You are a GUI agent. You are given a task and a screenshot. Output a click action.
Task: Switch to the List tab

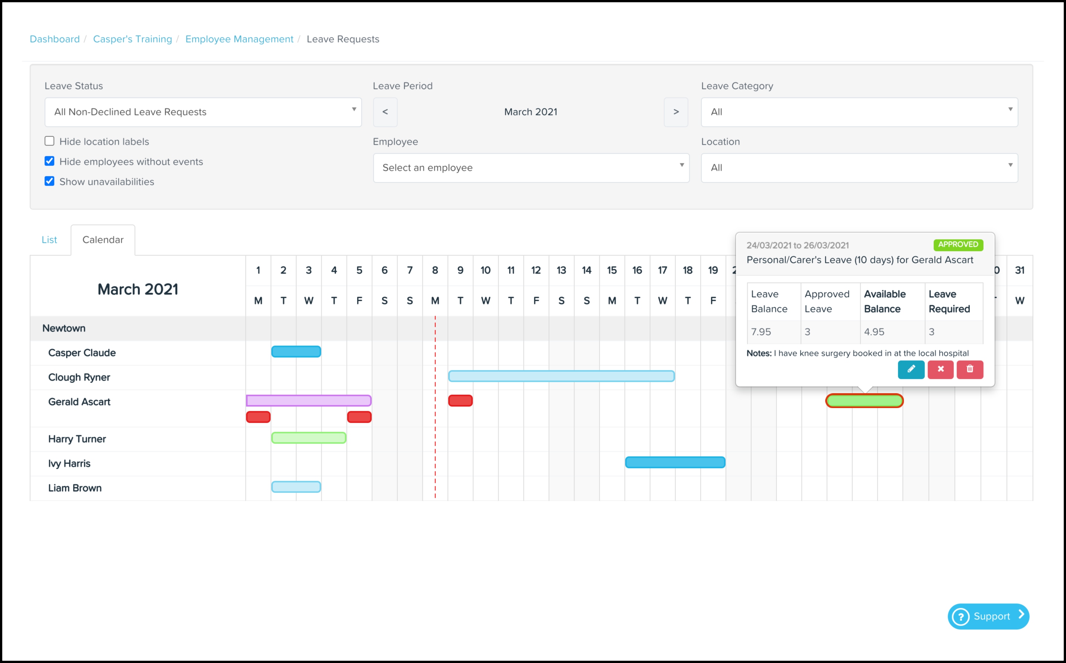tap(49, 240)
